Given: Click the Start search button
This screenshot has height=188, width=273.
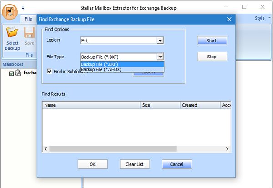Looking at the screenshot, I should pyautogui.click(x=212, y=41).
